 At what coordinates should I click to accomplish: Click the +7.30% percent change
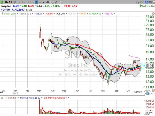click(x=55, y=6)
